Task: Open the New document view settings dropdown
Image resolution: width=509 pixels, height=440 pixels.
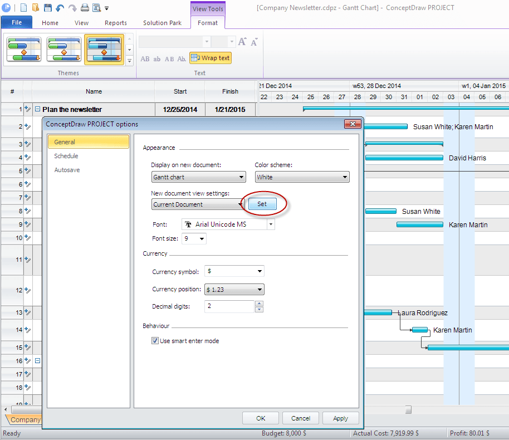Action: tap(198, 204)
